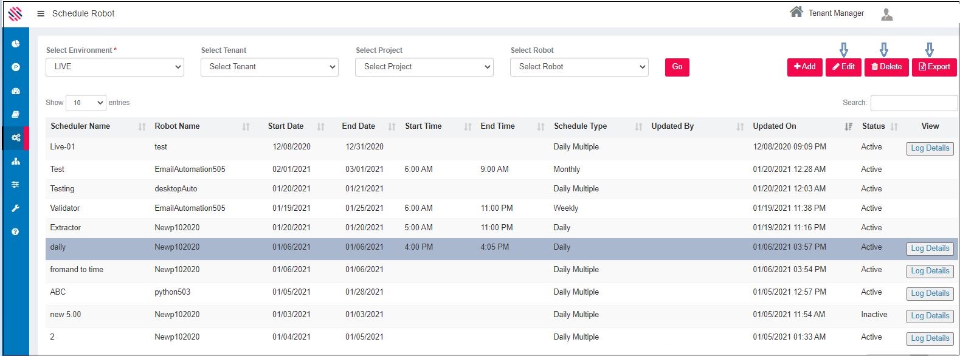Open the Select Robot dropdown
This screenshot has height=356, width=960.
click(579, 67)
